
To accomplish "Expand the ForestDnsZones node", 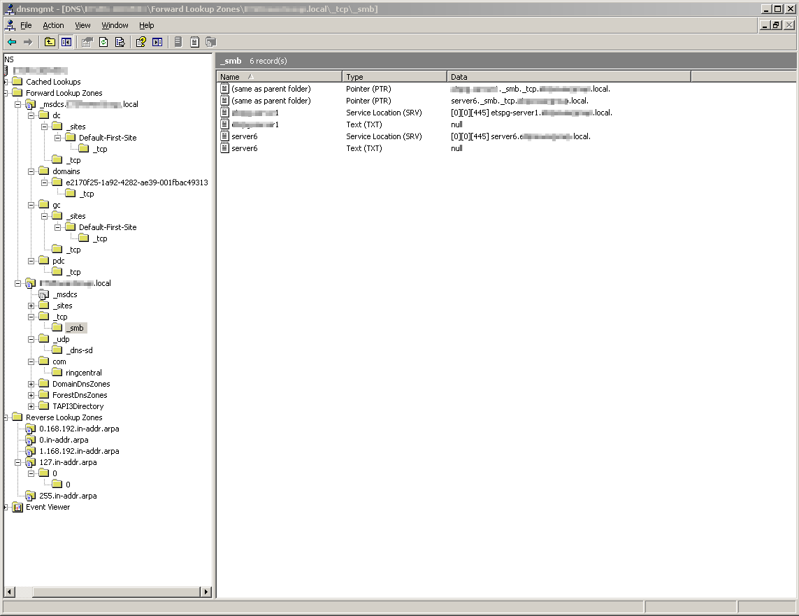I will pyautogui.click(x=31, y=395).
